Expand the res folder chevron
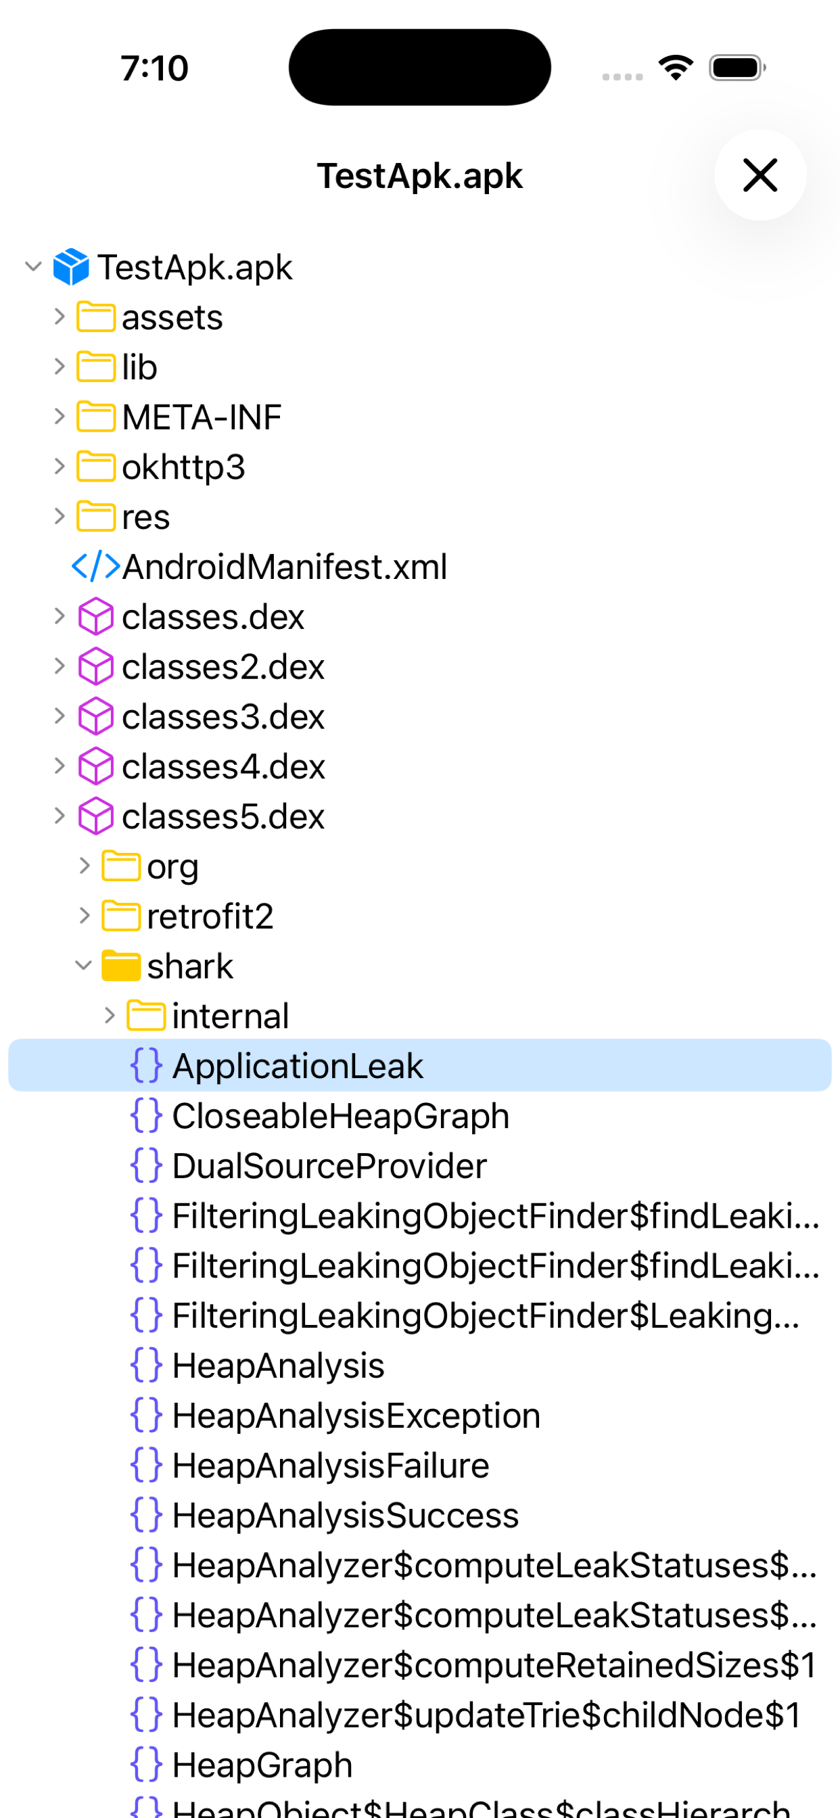 pos(60,517)
